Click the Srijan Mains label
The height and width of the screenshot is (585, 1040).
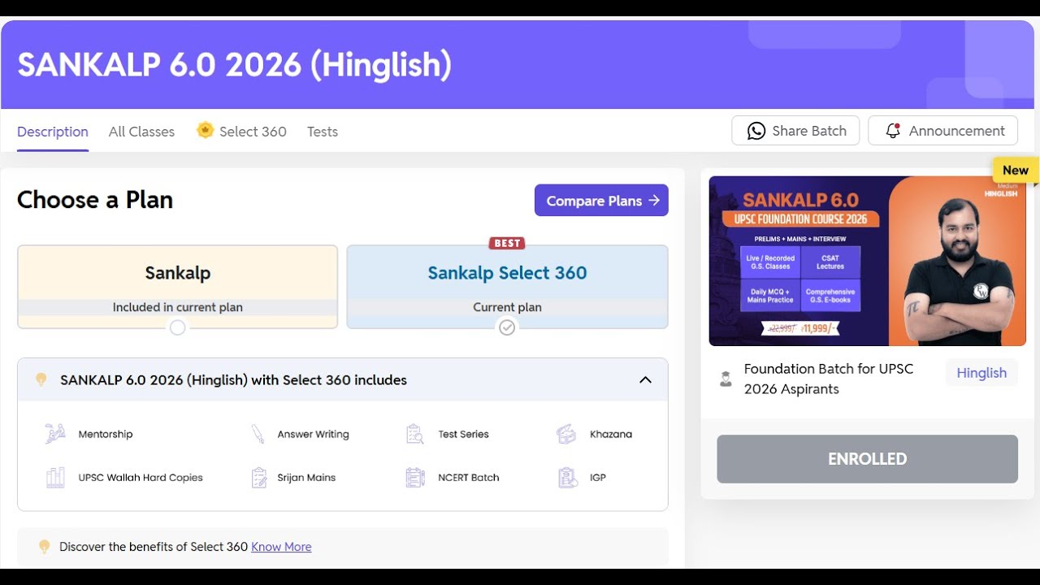tap(306, 478)
